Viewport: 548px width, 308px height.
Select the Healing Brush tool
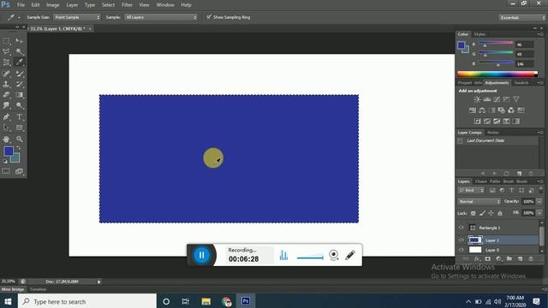[6, 74]
